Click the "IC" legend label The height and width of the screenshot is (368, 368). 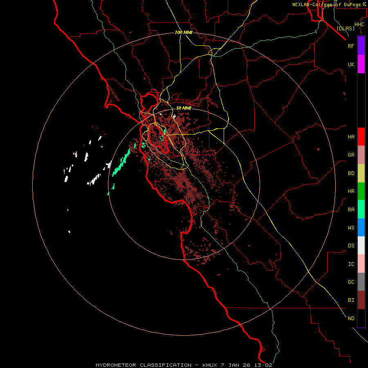coord(351,264)
